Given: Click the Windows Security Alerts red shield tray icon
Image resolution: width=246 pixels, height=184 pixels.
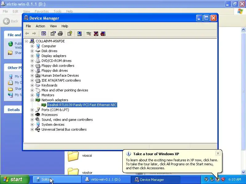Looking at the screenshot, I should [223, 179].
